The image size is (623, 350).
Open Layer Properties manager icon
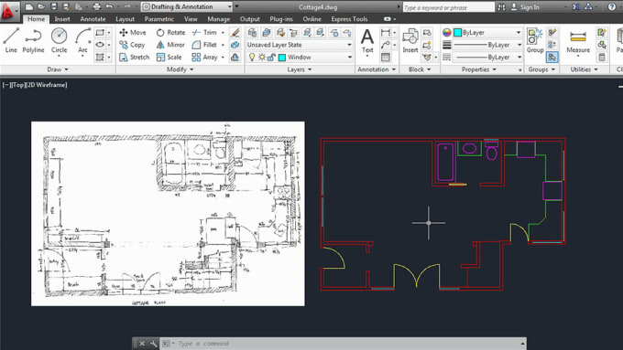tap(252, 33)
